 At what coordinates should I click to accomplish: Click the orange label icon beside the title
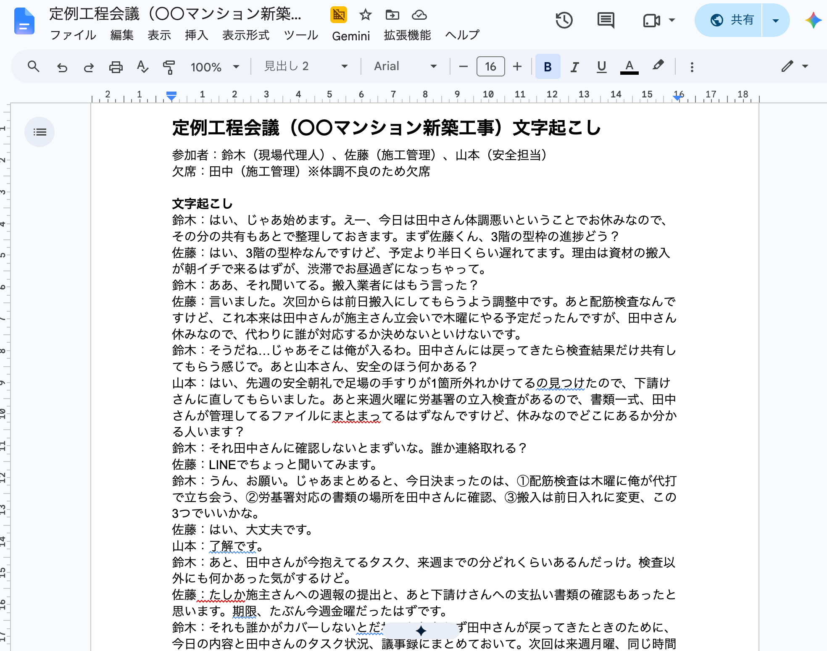[x=339, y=15]
